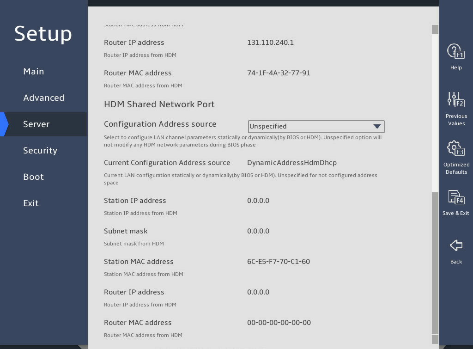Open the F1 Help icon
The width and height of the screenshot is (473, 349).
click(456, 51)
